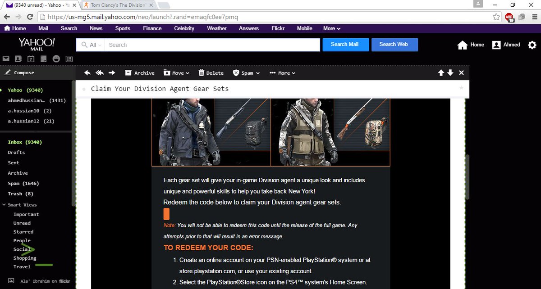This screenshot has width=541, height=289.
Task: Select the a.hussian10 (2) account
Action: point(30,111)
